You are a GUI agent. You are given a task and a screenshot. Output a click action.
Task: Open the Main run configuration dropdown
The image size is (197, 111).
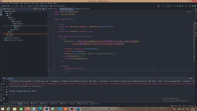[169, 6]
